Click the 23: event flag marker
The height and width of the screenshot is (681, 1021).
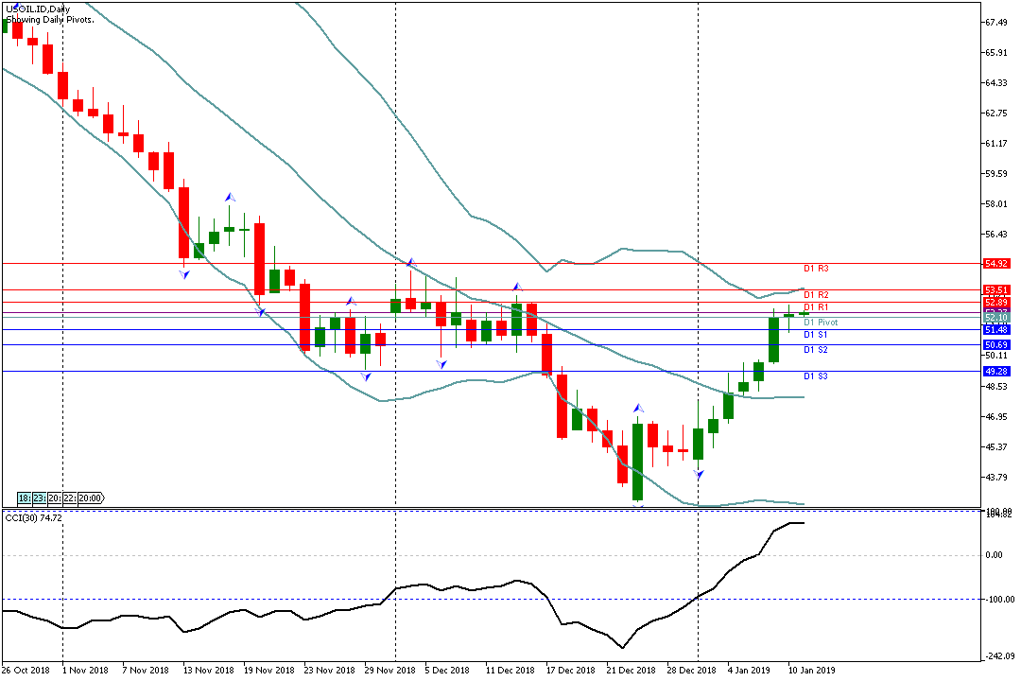pos(39,498)
